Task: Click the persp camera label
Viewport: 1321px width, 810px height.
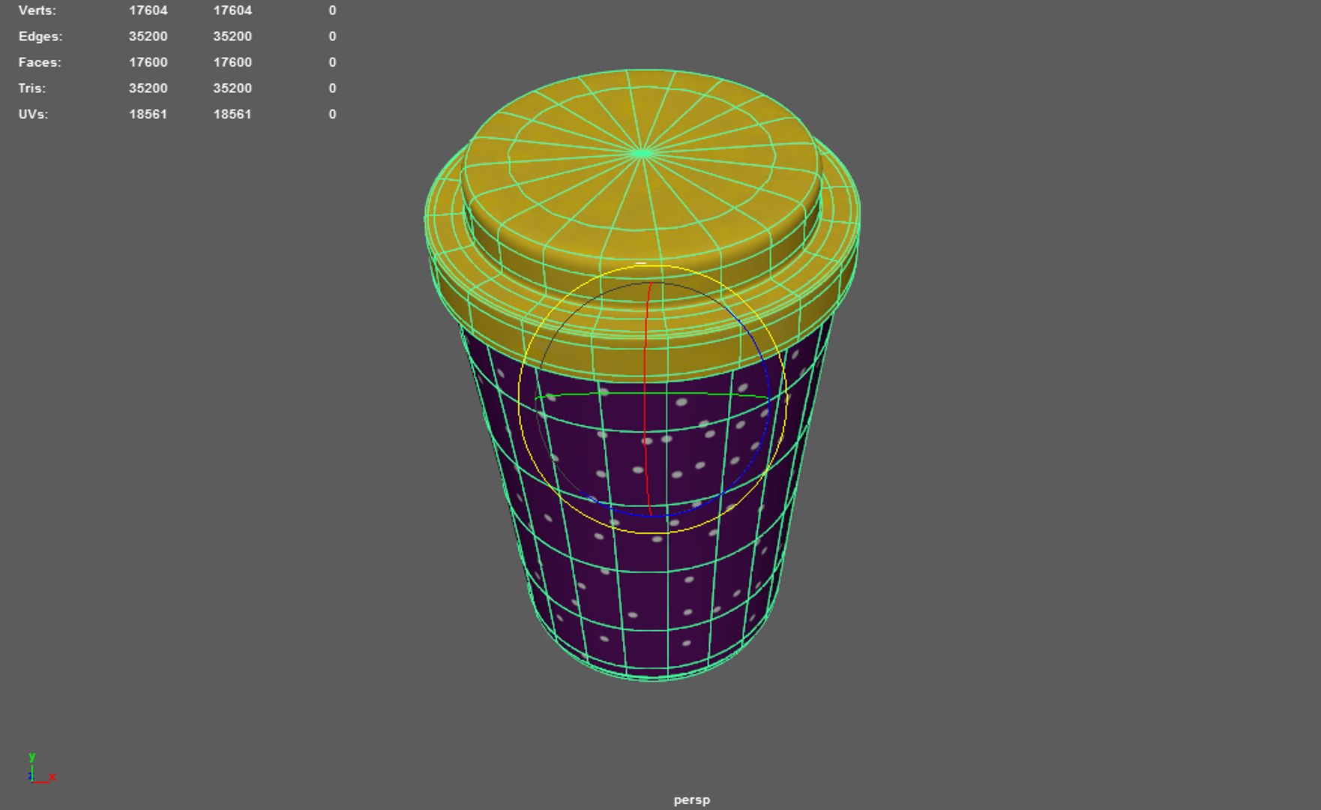Action: point(691,799)
